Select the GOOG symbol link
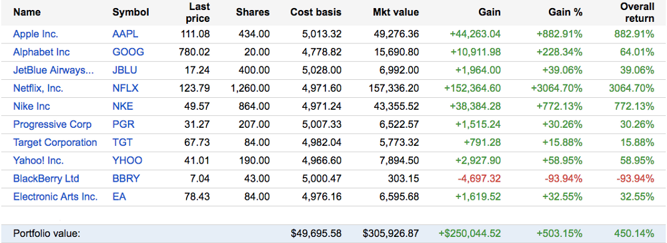Screen dimensions: 667x243 128,52
